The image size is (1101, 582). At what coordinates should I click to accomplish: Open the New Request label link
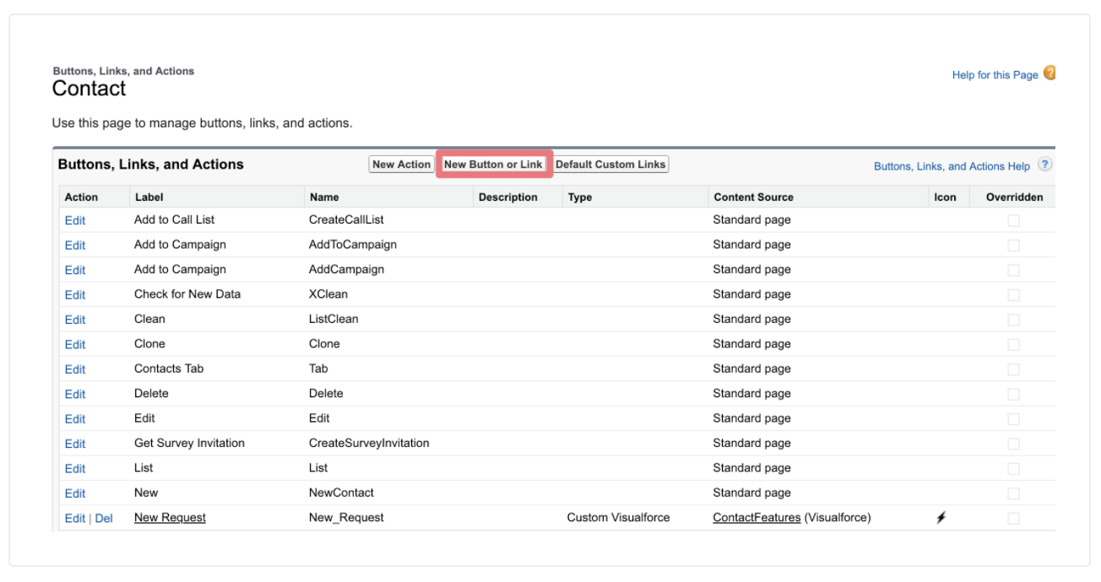point(170,518)
